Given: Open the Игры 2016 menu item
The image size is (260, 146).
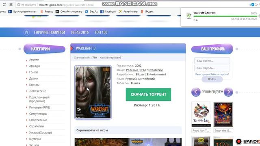Looking at the screenshot, I should point(80,32).
